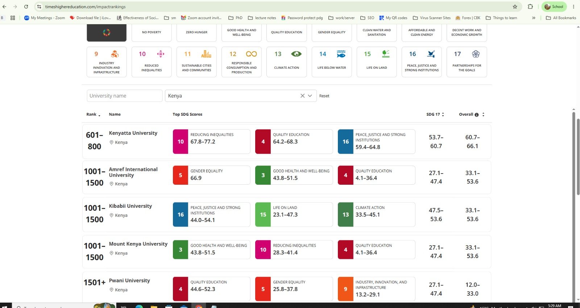The image size is (580, 308).
Task: Select the Responsible Consumption infinity icon
Action: point(251,54)
